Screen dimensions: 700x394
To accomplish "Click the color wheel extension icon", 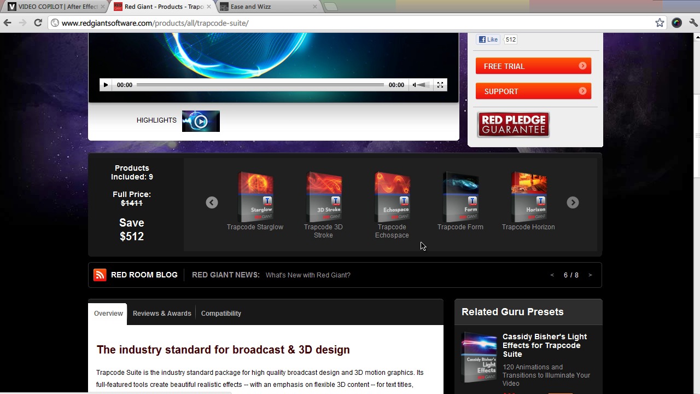I will 677,23.
